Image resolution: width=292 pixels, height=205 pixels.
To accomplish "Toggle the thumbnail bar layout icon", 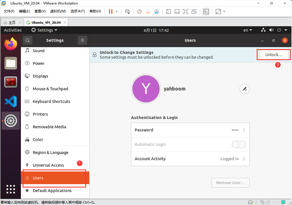I will click(177, 12).
